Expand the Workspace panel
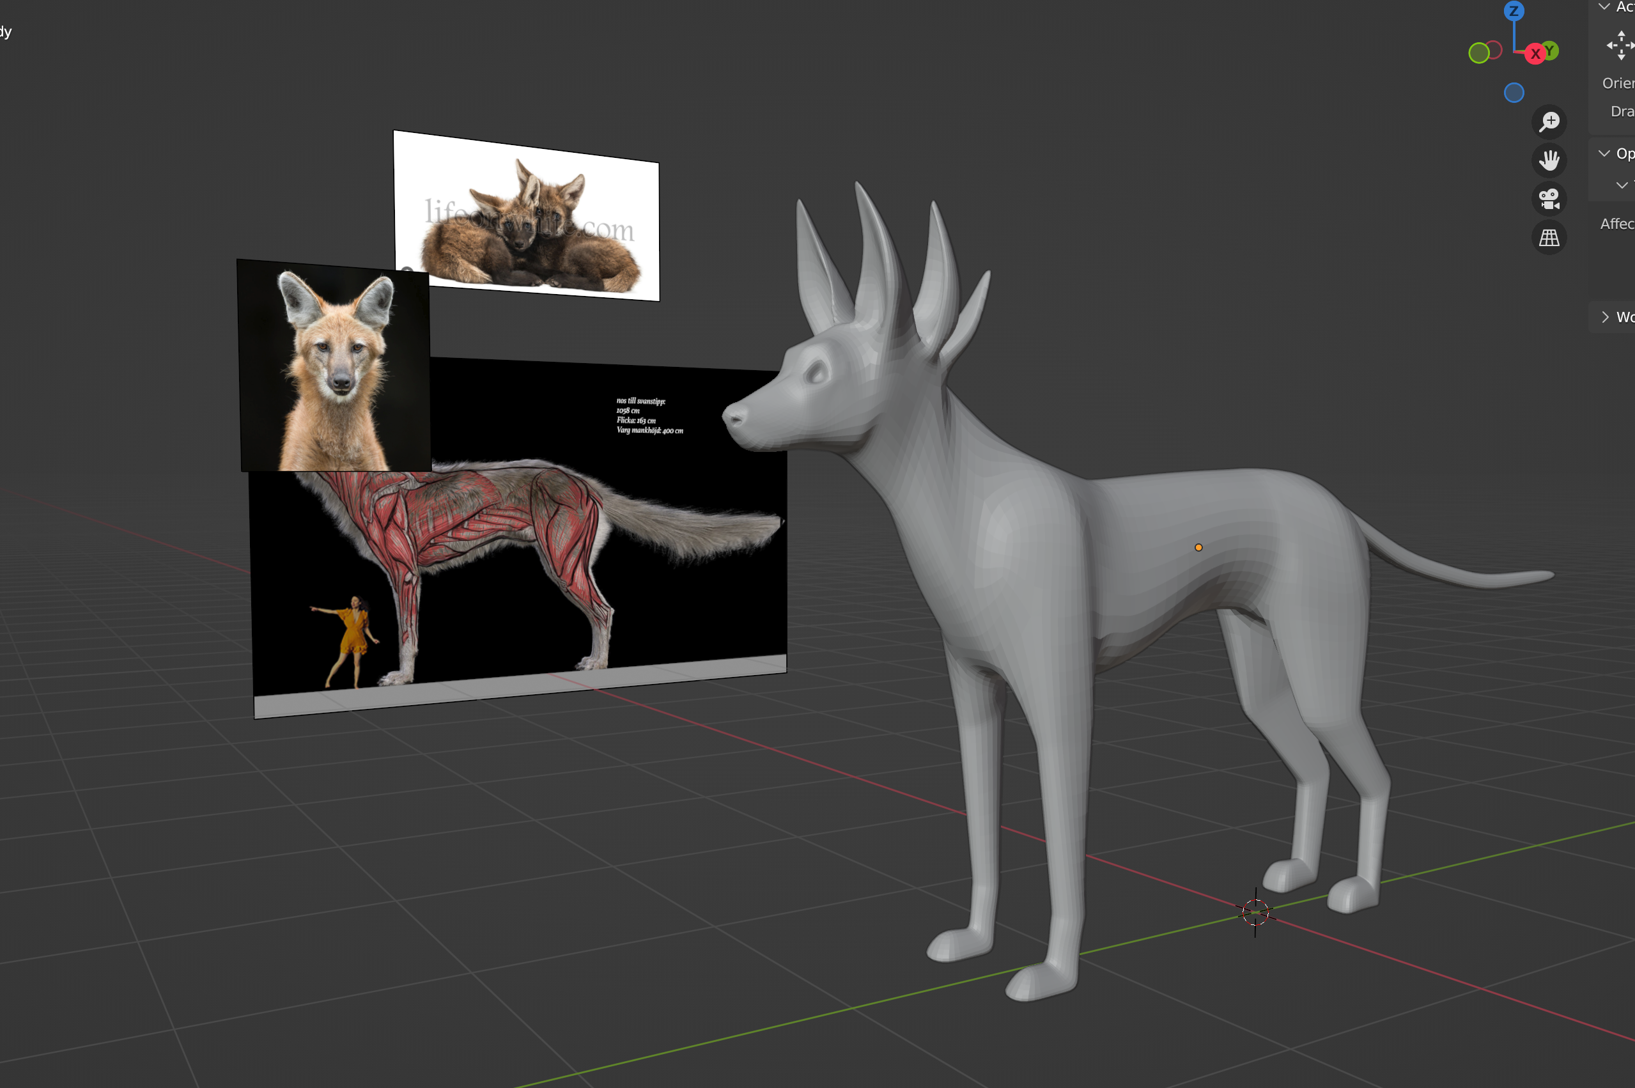This screenshot has width=1635, height=1088. pyautogui.click(x=1604, y=317)
